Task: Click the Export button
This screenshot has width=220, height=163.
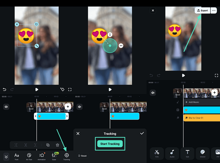Action: pyautogui.click(x=203, y=10)
